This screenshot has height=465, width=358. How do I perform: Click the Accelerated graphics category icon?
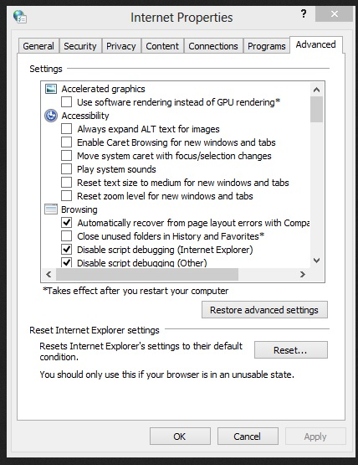[51, 89]
